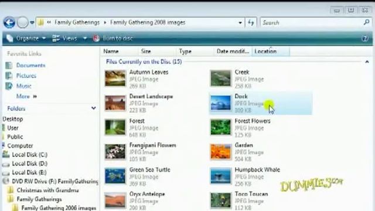Select Public in the folder tree
The width and height of the screenshot is (375, 211).
pyautogui.click(x=15, y=137)
